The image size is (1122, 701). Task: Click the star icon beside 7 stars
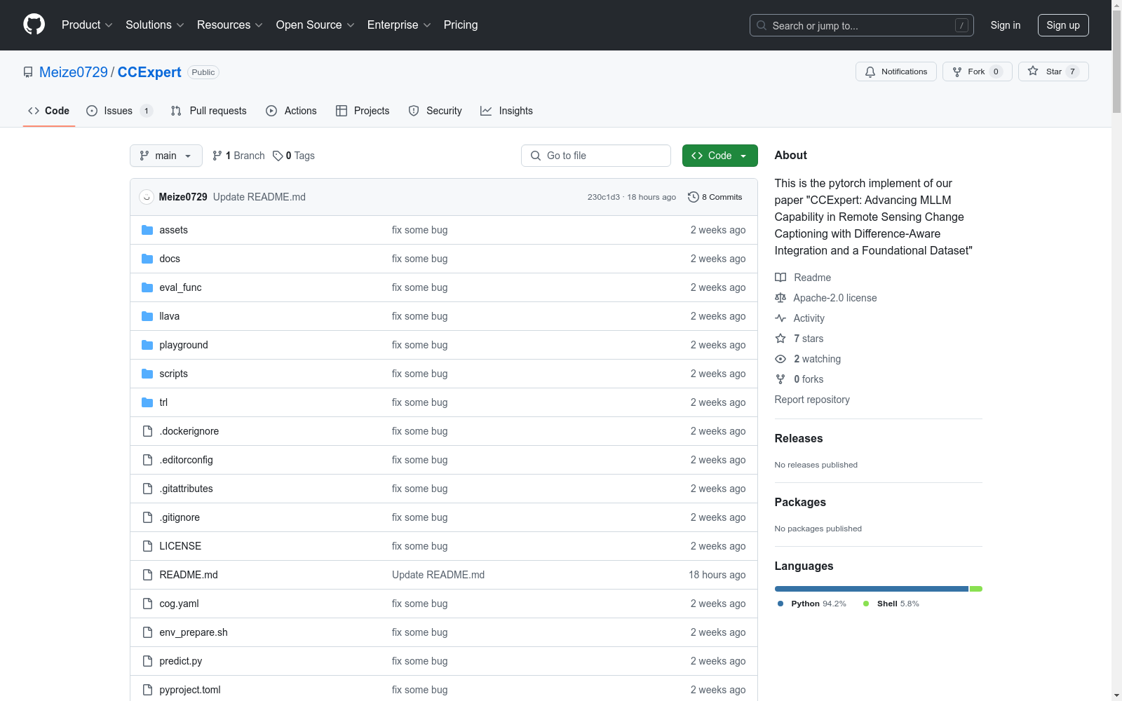(x=780, y=339)
